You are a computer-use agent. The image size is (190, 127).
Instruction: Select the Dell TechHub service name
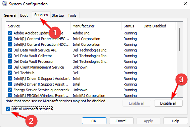(x=24, y=73)
